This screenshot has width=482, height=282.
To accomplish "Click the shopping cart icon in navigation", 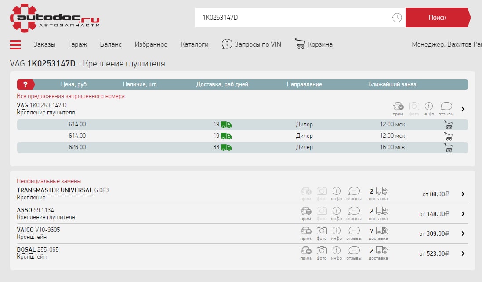I will [x=300, y=44].
